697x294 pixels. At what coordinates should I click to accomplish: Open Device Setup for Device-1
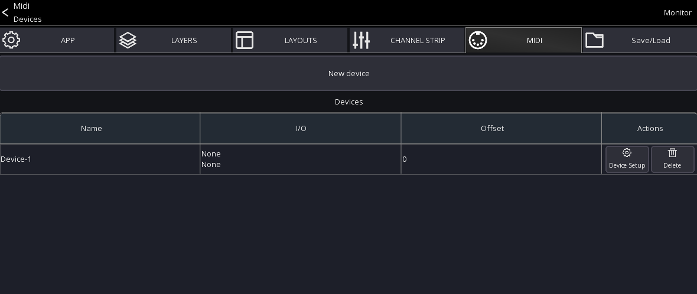(x=627, y=159)
